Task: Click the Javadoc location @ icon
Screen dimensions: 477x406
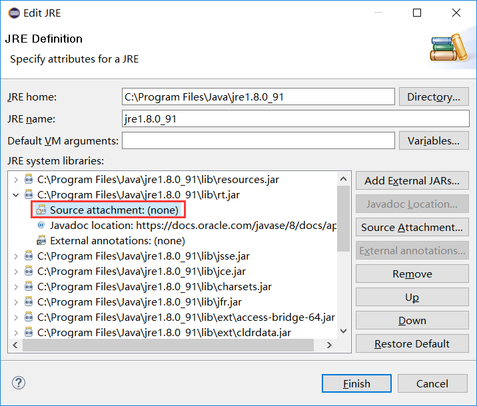Action: click(x=41, y=226)
